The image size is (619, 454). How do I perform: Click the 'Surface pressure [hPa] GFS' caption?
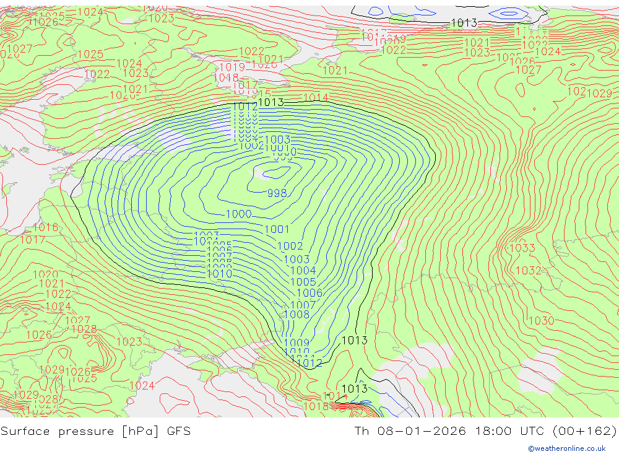(95, 430)
